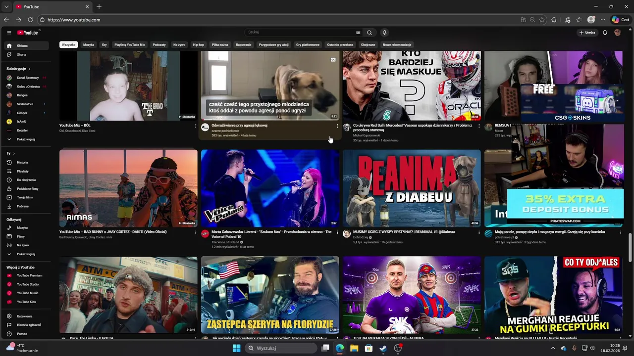
Task: Start voice search with microphone icon
Action: coord(384,33)
